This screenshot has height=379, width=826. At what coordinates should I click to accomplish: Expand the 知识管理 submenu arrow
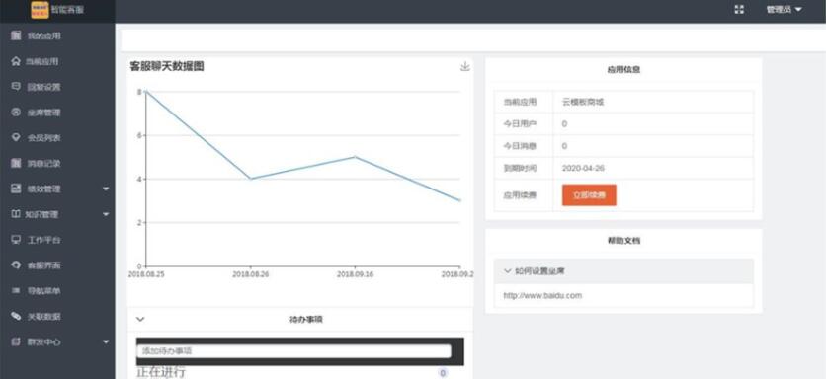pyautogui.click(x=106, y=214)
